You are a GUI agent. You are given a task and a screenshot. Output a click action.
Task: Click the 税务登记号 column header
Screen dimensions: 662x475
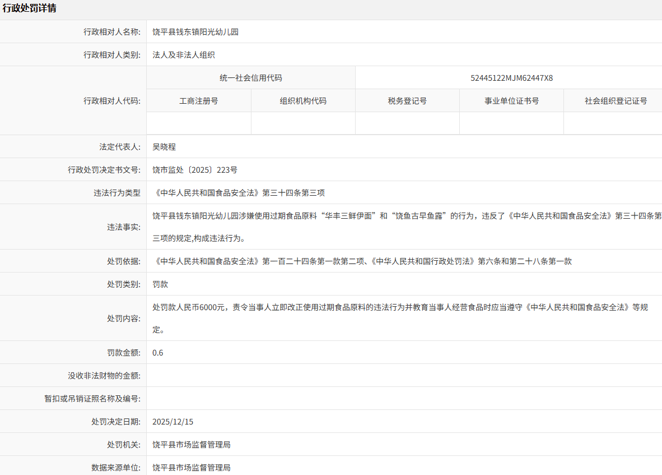pyautogui.click(x=407, y=101)
